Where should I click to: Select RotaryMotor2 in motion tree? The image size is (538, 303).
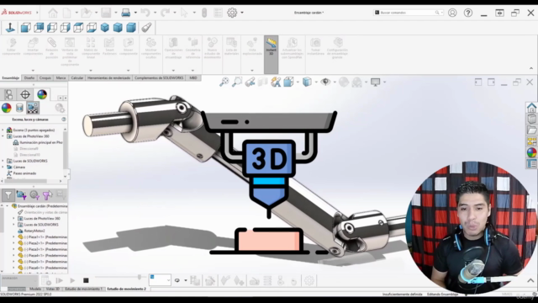click(34, 231)
